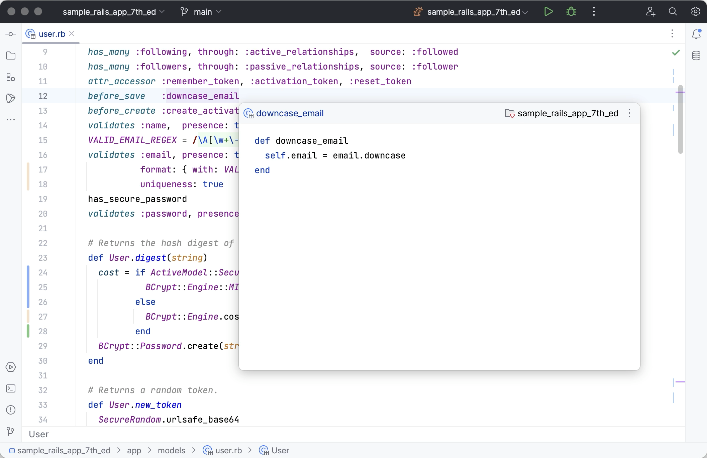Open the run configuration dropdown
The height and width of the screenshot is (458, 707).
[x=474, y=12]
